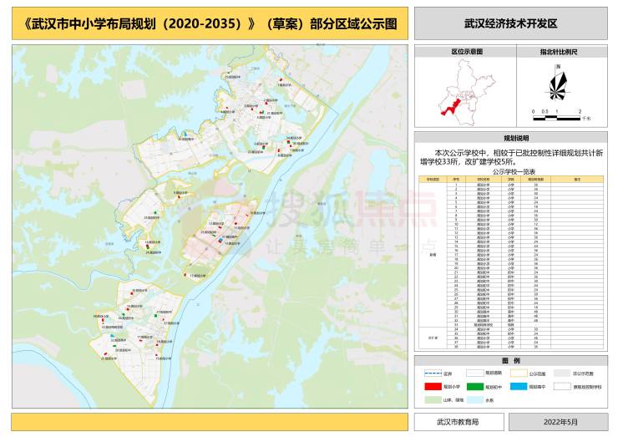Click the 2022年5月 date box

click(559, 422)
